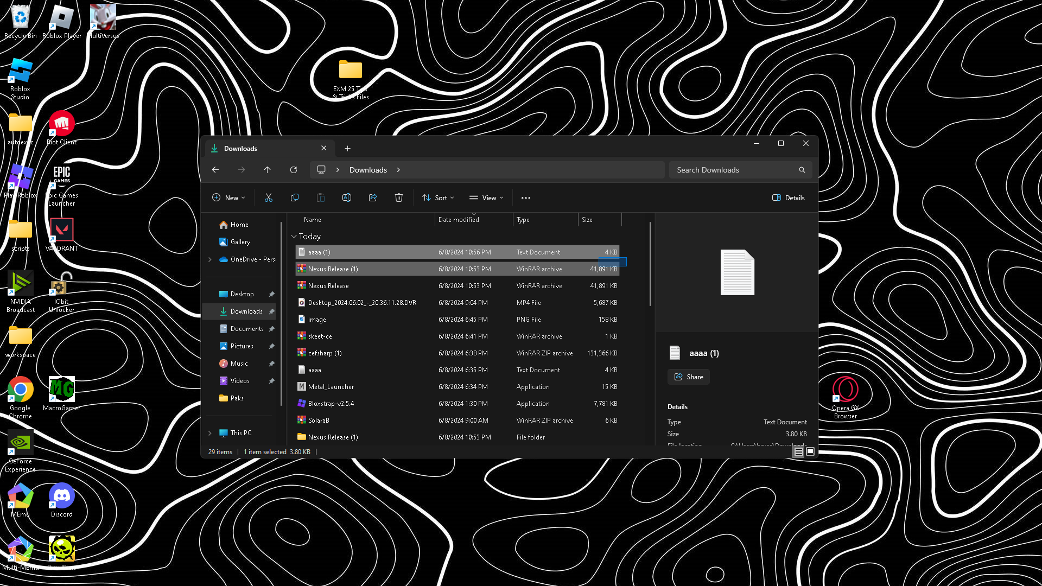Click the Refresh button in navigation bar
This screenshot has height=586, width=1042.
point(294,170)
